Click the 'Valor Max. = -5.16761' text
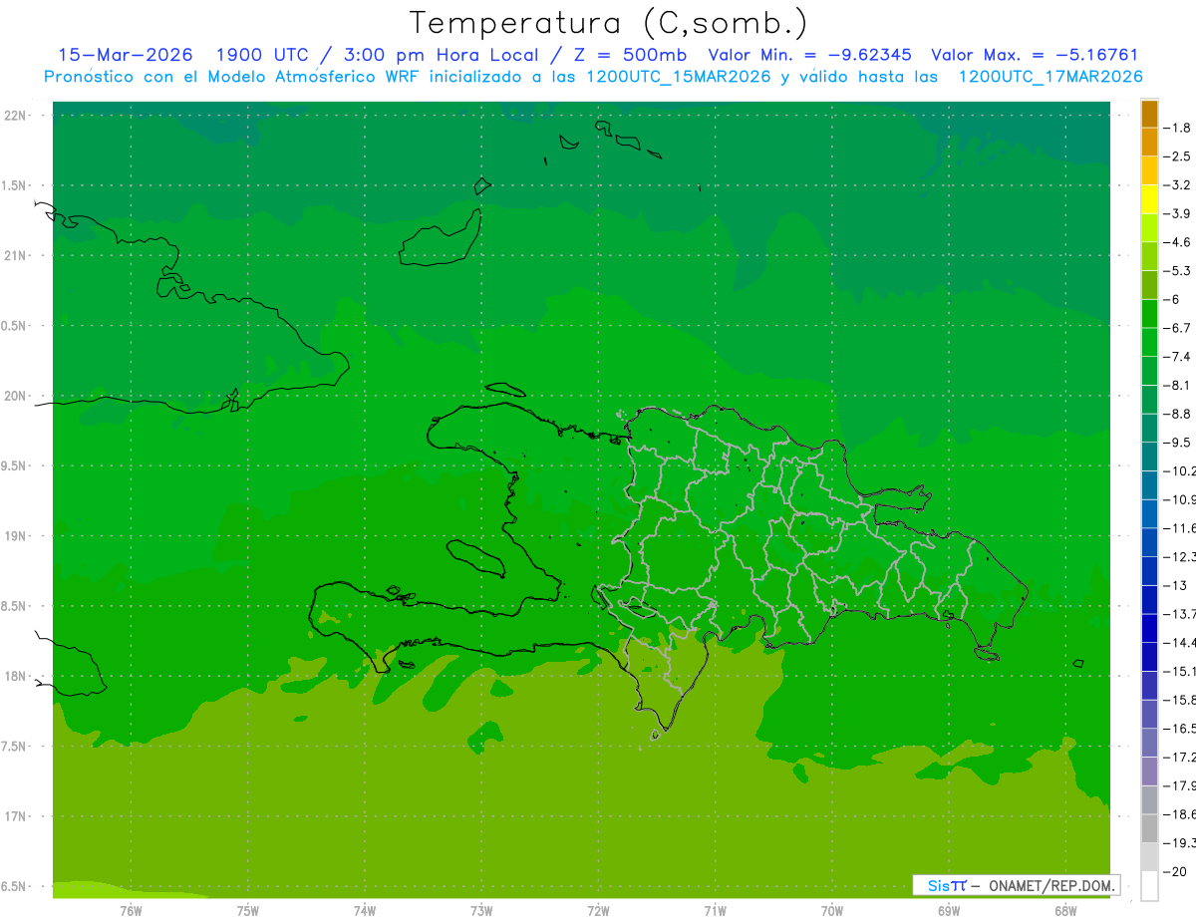The height and width of the screenshot is (924, 1196). click(1035, 55)
